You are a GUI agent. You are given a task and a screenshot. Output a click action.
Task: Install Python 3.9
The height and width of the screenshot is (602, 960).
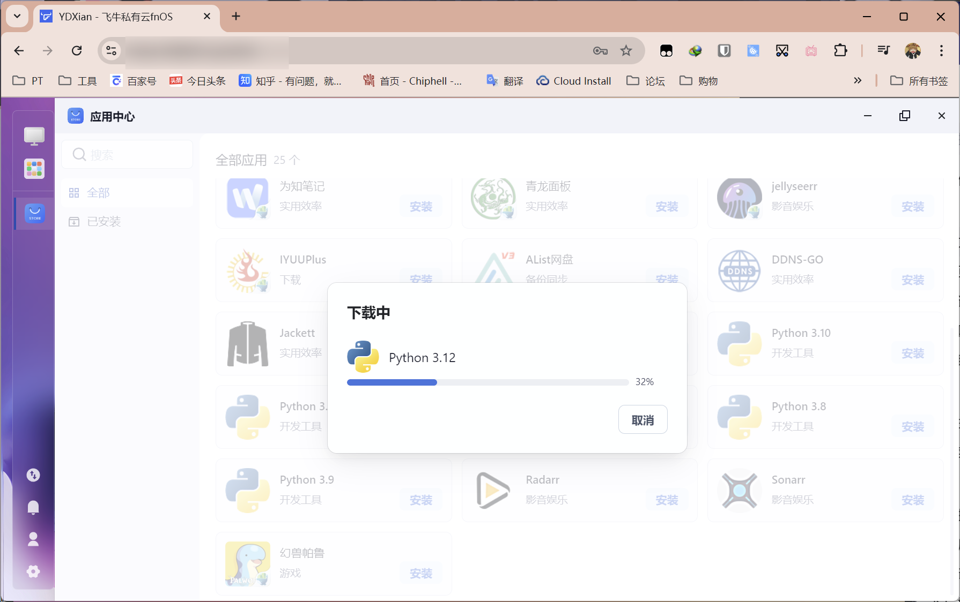[421, 500]
